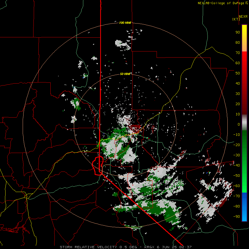
Task: Click the -10 value on velocity scale
Action: [x=237, y=135]
